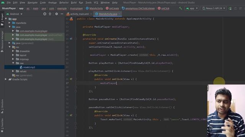Image resolution: width=245 pixels, height=137 pixels.
Task: Select the manifests folder row
Action: tap(34, 23)
